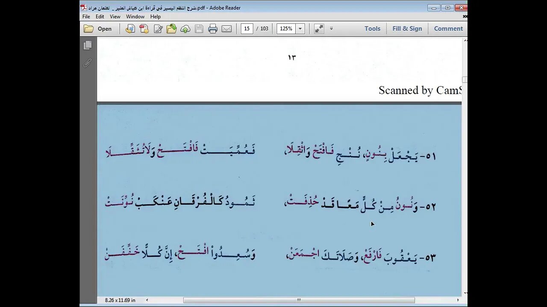Open the Edit menu

100,17
